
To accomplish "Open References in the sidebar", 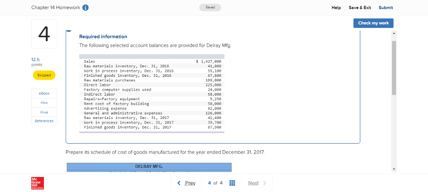I will [x=44, y=121].
